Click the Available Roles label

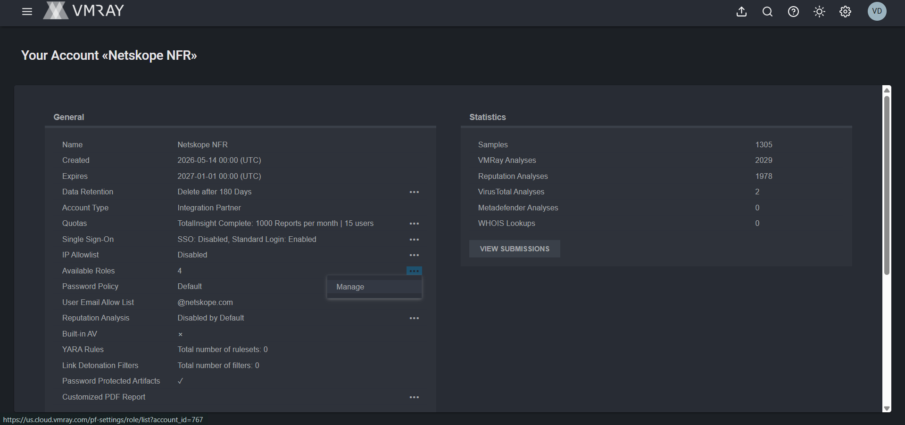click(x=89, y=271)
